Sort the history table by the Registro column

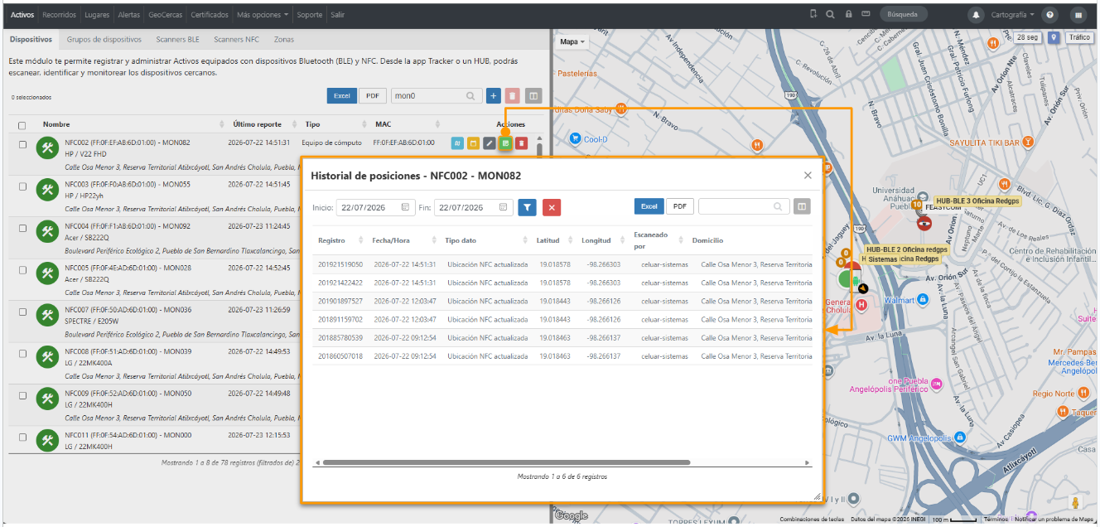[339, 240]
